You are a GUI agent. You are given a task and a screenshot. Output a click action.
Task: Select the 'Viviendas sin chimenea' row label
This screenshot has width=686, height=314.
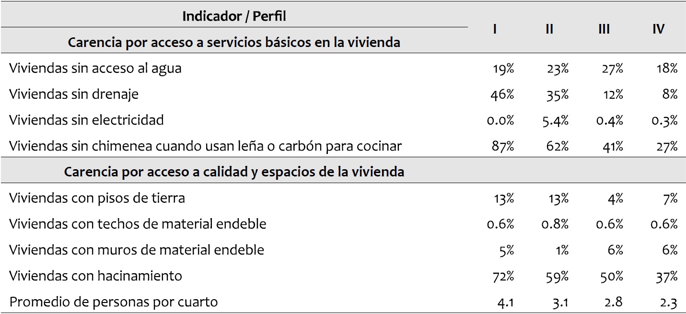pos(205,146)
